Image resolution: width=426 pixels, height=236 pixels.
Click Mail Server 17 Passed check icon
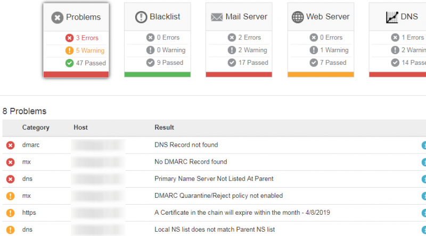point(232,63)
